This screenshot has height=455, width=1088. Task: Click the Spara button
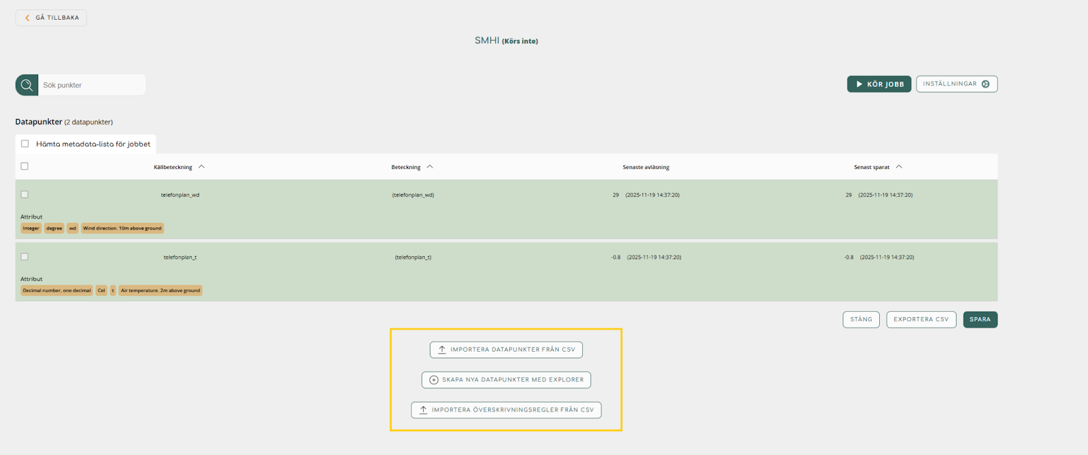click(x=980, y=320)
